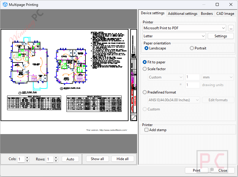
Task: Click the Auto layout button
Action: click(x=70, y=159)
